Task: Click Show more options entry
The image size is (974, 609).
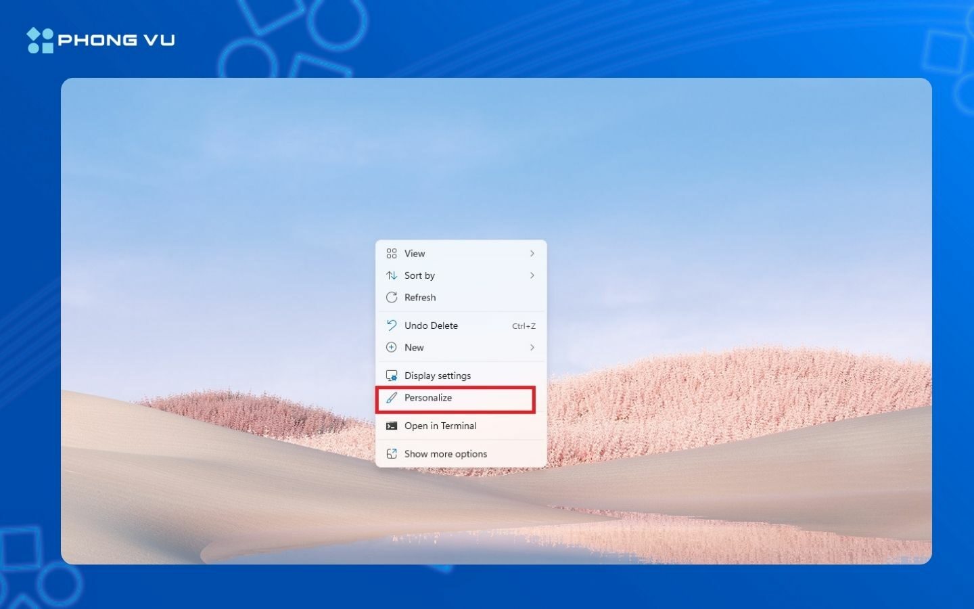Action: [x=461, y=454]
